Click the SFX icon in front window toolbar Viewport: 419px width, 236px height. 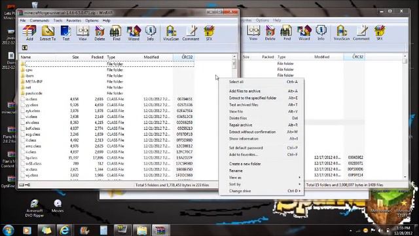(209, 33)
